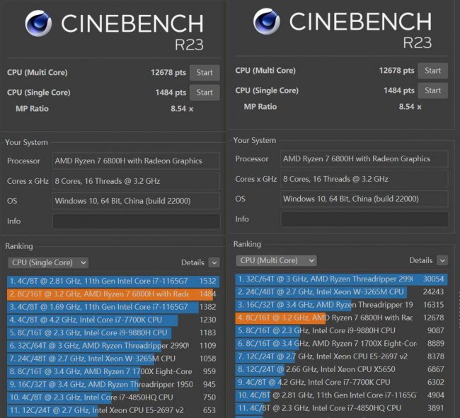
Task: Select Xeon E5-2697 v2 row scoring 8378
Action: point(341,356)
